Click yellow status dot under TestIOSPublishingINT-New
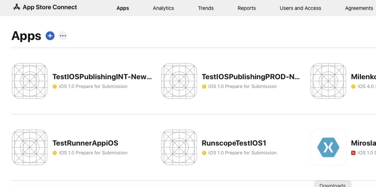The image size is (376, 187). tap(55, 86)
